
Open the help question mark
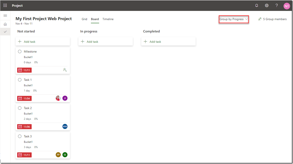[x=276, y=6]
